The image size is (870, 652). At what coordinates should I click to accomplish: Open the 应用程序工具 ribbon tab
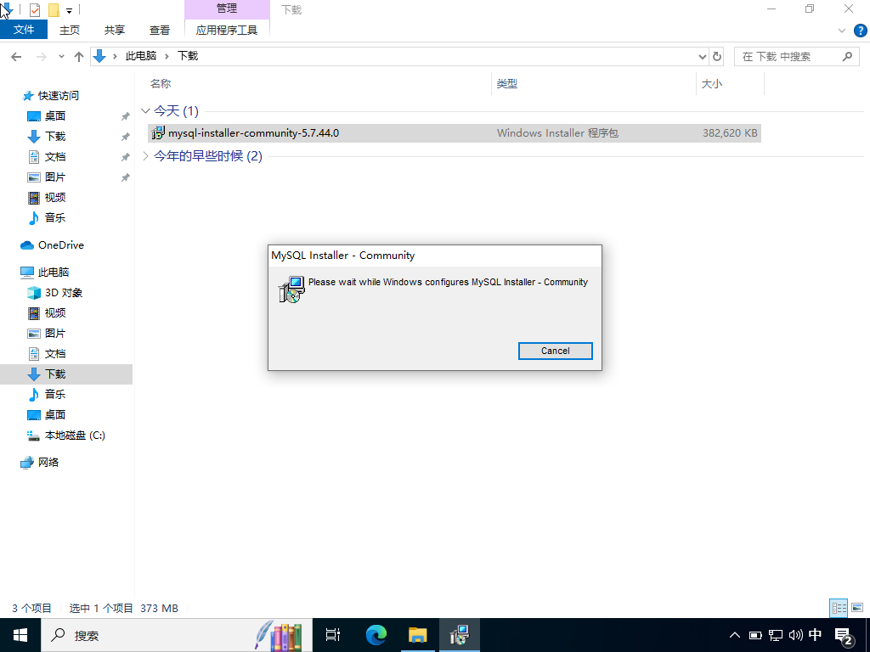click(227, 30)
